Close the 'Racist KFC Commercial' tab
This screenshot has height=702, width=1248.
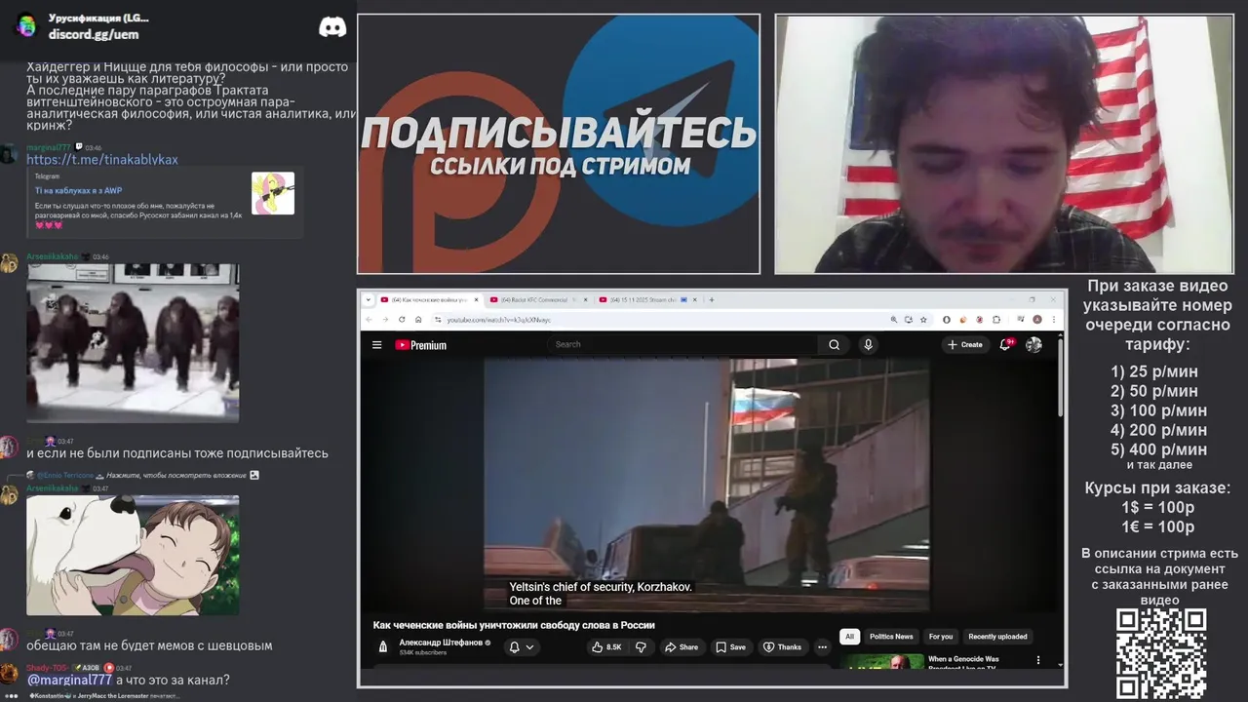click(x=585, y=299)
